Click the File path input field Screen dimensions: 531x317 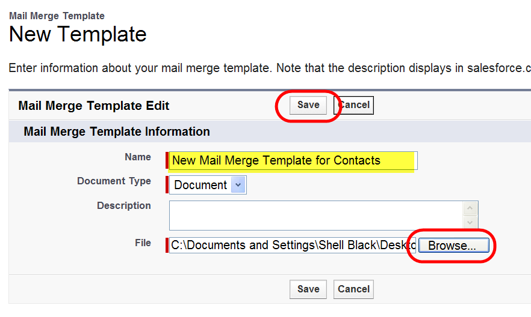(292, 246)
